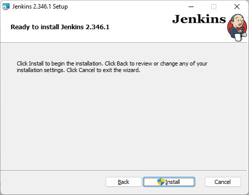Click the empty gray area below instructions
The image size is (249, 195).
click(124, 121)
